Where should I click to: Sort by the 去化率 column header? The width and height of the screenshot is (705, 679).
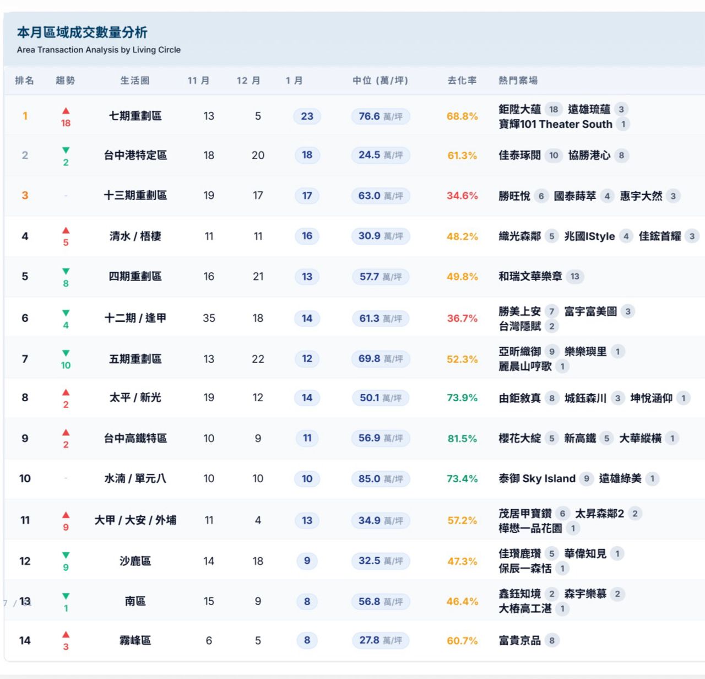462,80
